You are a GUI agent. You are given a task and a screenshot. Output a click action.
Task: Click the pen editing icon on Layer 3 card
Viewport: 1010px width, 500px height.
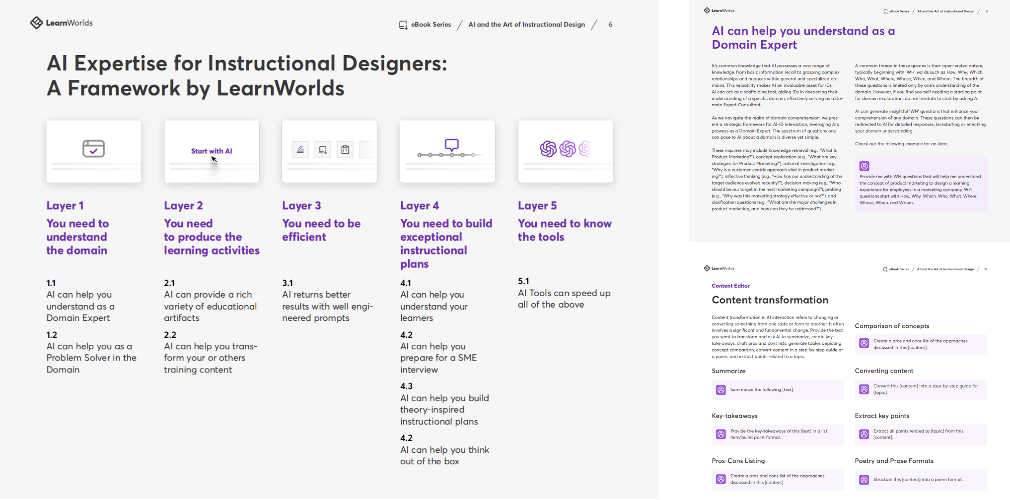(x=300, y=149)
